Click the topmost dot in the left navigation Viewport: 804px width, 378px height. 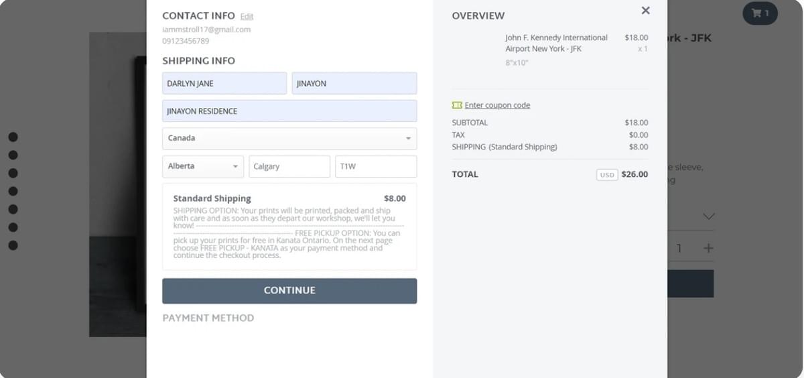click(x=13, y=137)
